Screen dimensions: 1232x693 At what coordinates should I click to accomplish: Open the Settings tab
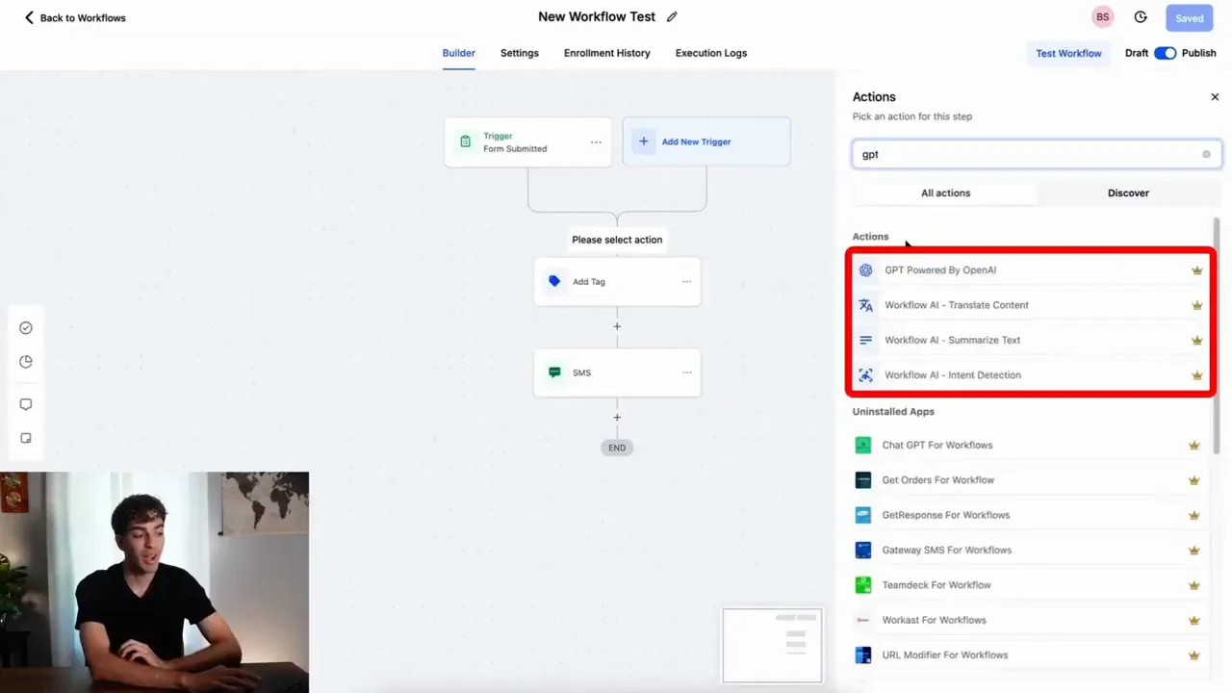point(520,53)
